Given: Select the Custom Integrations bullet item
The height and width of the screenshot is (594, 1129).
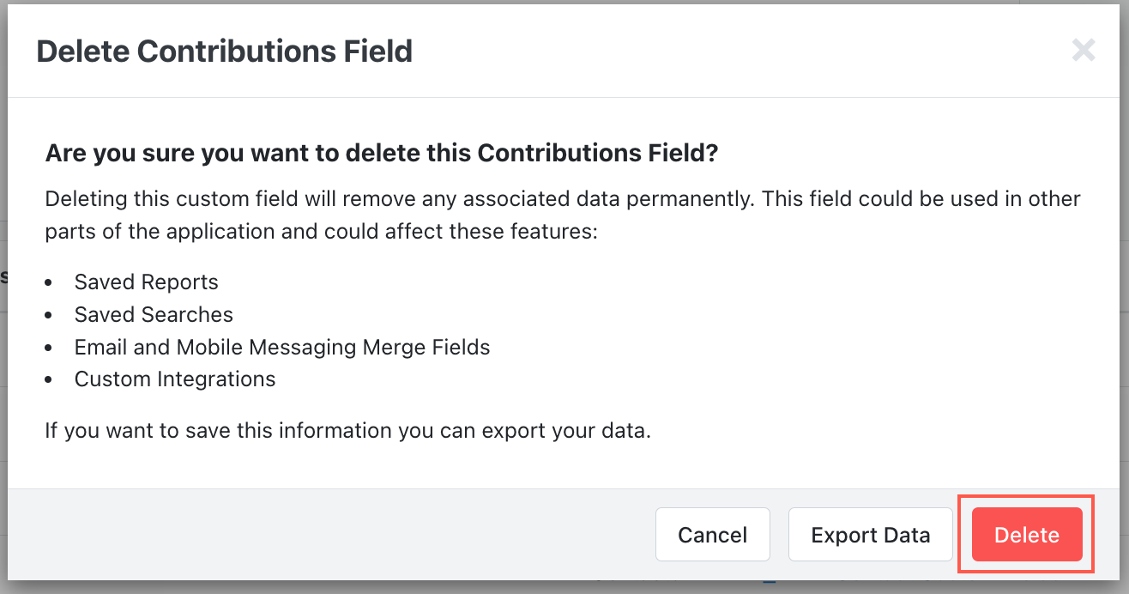Looking at the screenshot, I should coord(174,379).
